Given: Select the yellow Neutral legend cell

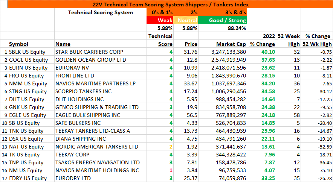Looking at the screenshot, I should 186,20.
